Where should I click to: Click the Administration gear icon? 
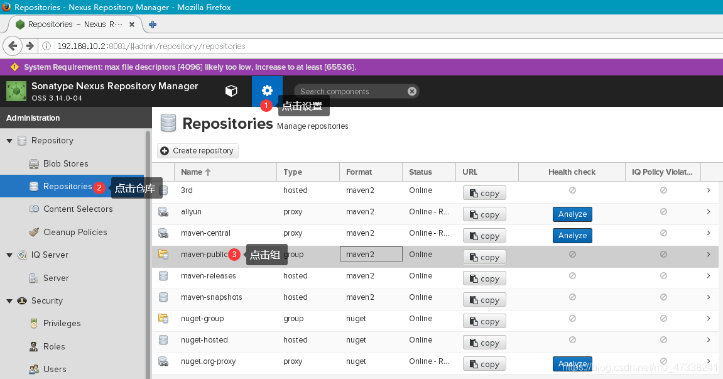pyautogui.click(x=267, y=91)
